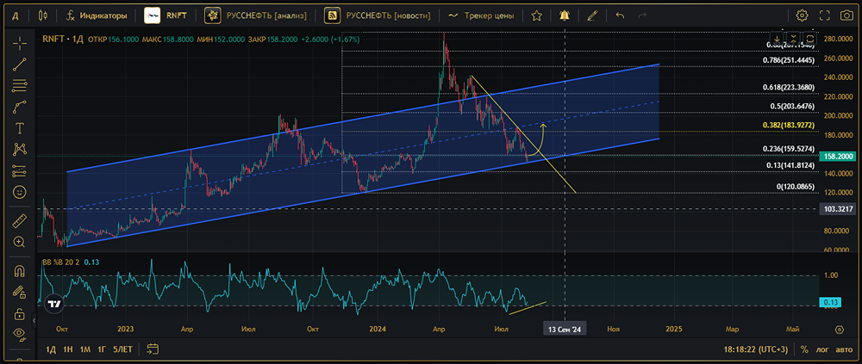
Task: Undo the last chart action
Action: (619, 15)
